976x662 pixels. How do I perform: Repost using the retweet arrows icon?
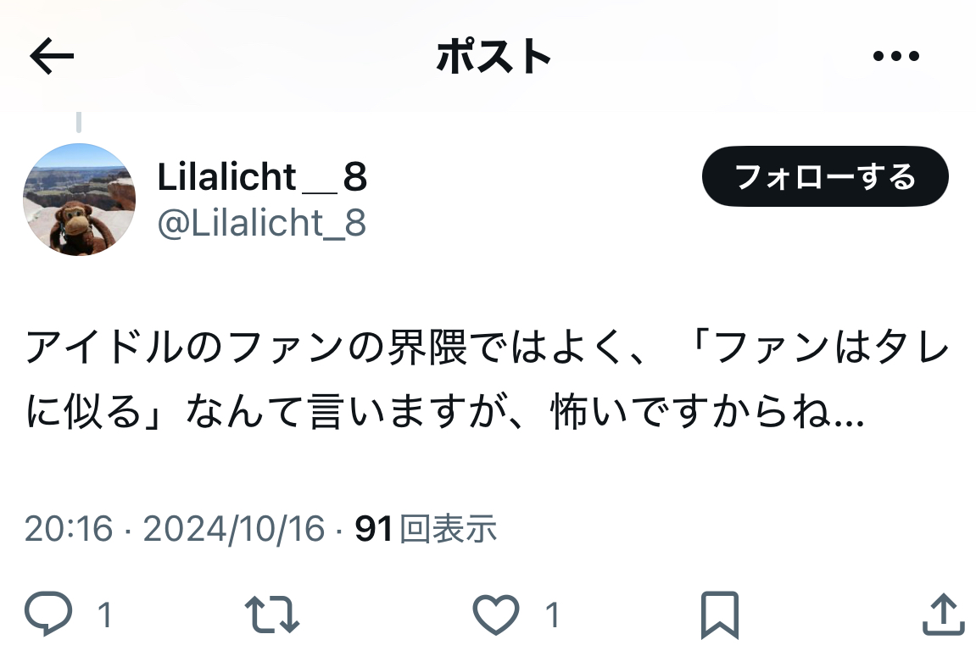272,614
